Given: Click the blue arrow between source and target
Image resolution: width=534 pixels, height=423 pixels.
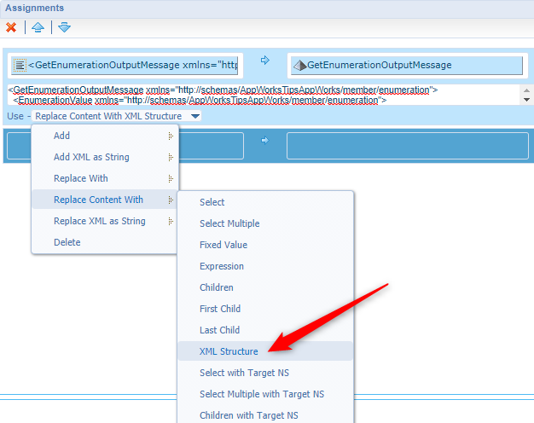Looking at the screenshot, I should pos(264,61).
